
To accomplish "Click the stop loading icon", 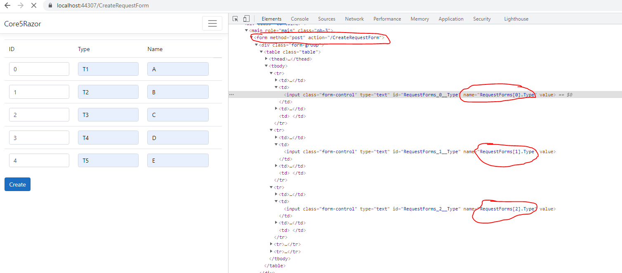I will coord(34,6).
